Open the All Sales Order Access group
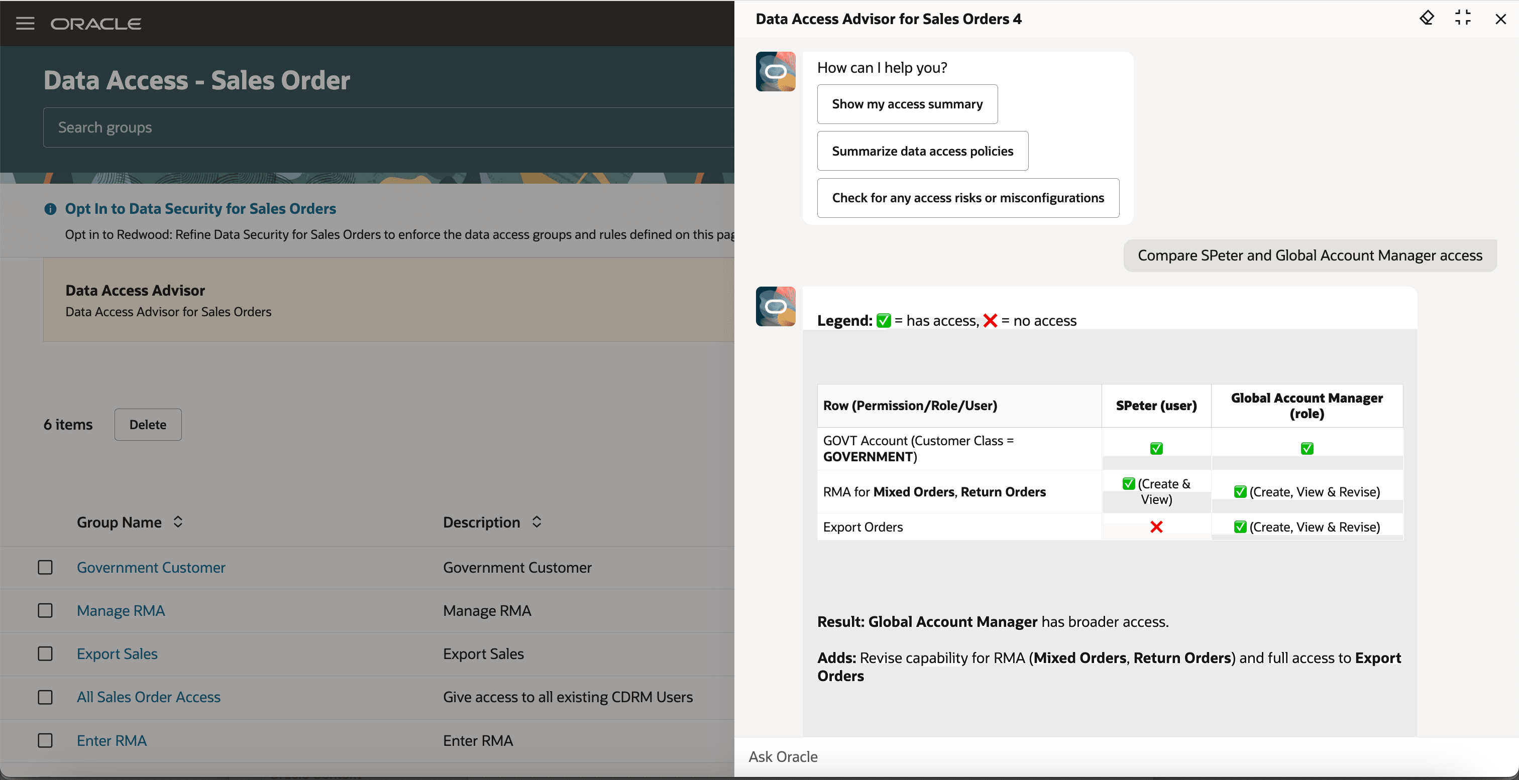 pos(149,697)
